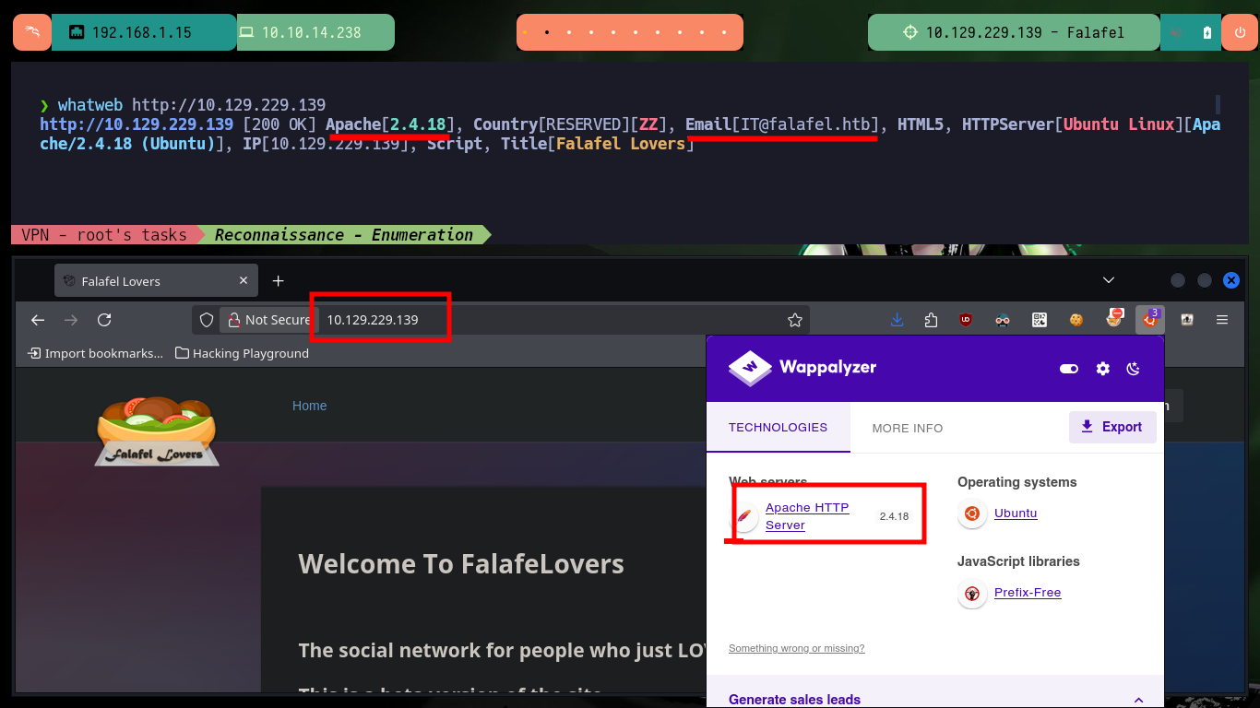Collapse the Generate sales leads section
The image size is (1260, 708).
click(1138, 700)
